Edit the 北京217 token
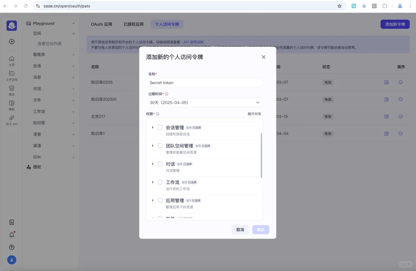Screen dimensions: 416x271 coord(386,116)
